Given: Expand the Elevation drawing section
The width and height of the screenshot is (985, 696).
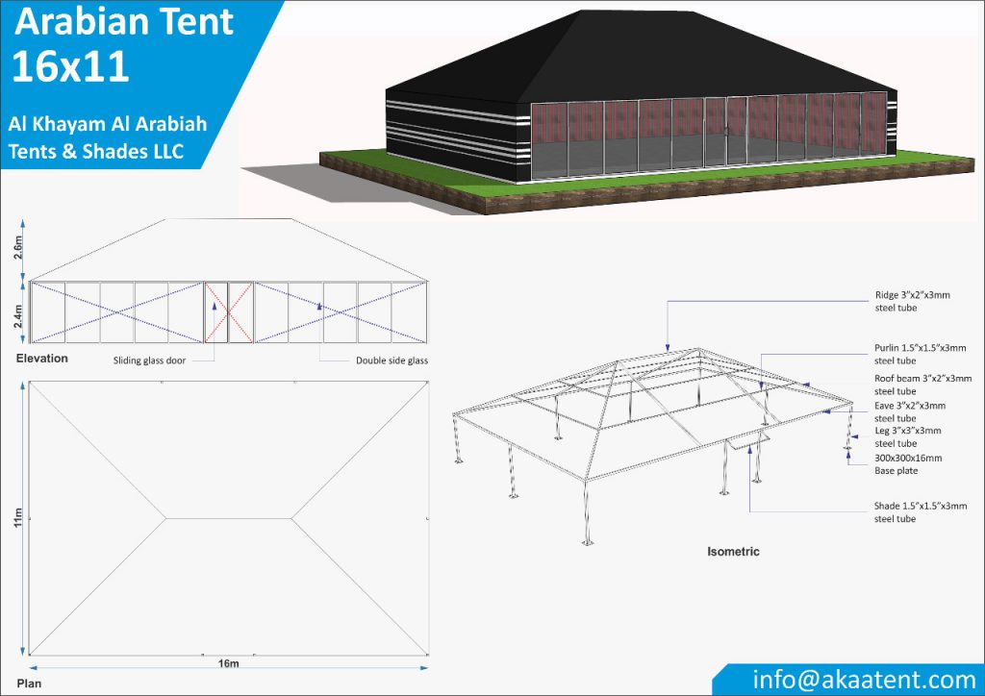Looking at the screenshot, I should click(40, 358).
